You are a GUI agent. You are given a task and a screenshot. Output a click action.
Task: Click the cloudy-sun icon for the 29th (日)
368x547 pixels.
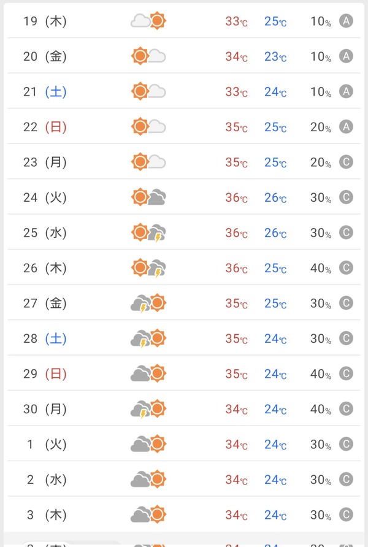148,373
